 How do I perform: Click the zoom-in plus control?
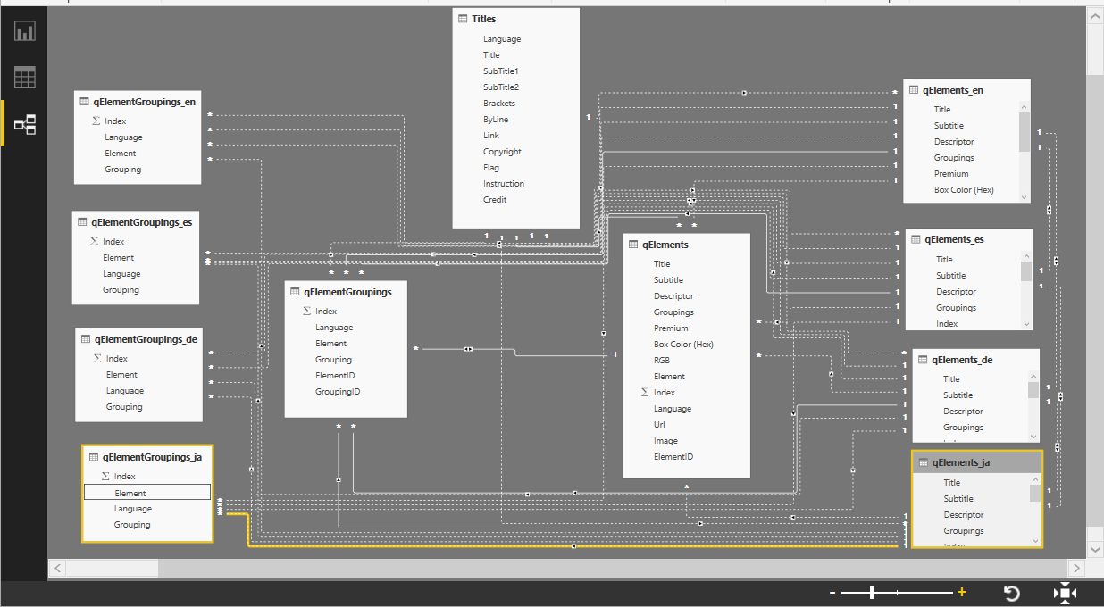pyautogui.click(x=962, y=591)
